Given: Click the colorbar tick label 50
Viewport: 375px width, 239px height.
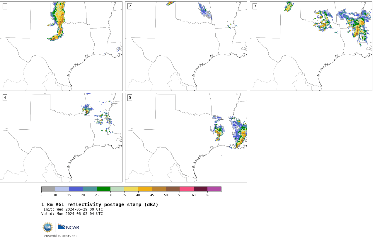Looking at the screenshot, I should tap(166, 195).
